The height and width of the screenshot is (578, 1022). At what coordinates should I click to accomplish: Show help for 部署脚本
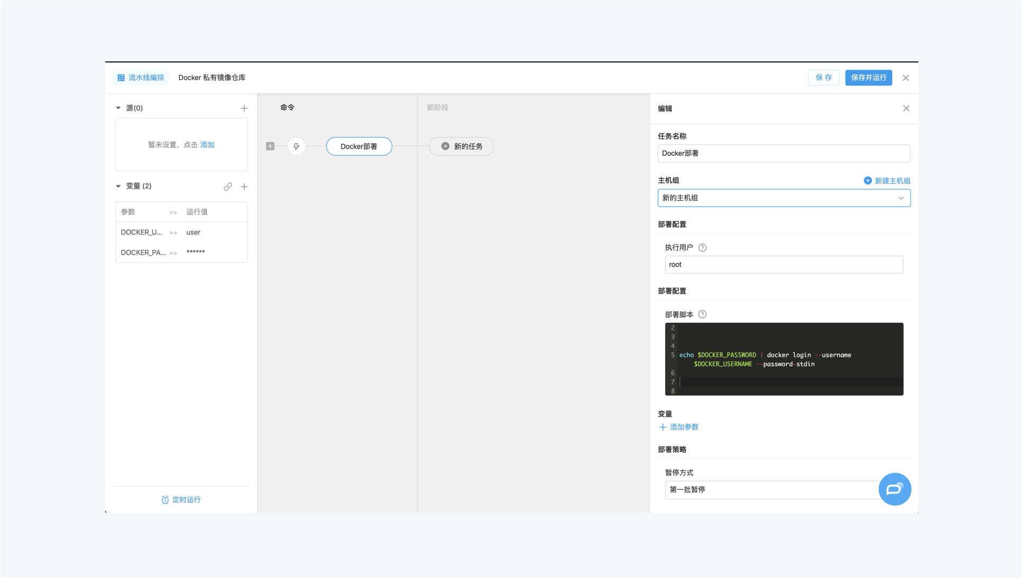coord(702,314)
